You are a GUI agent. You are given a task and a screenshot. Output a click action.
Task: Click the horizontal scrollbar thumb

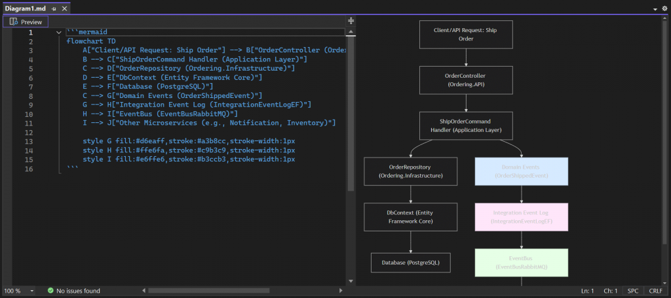pos(209,291)
